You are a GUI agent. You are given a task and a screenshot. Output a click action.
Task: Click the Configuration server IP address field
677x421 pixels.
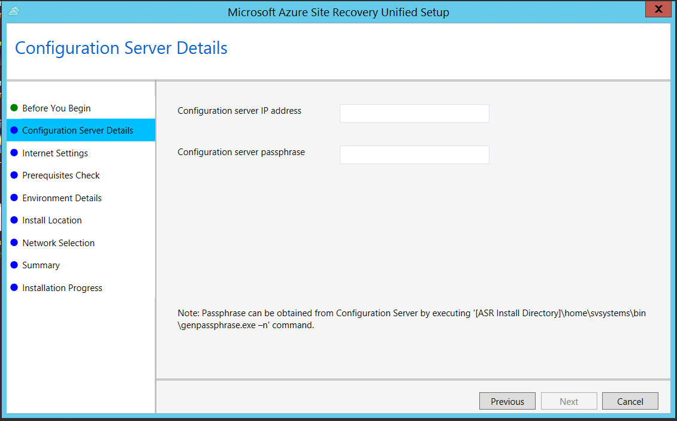[414, 113]
